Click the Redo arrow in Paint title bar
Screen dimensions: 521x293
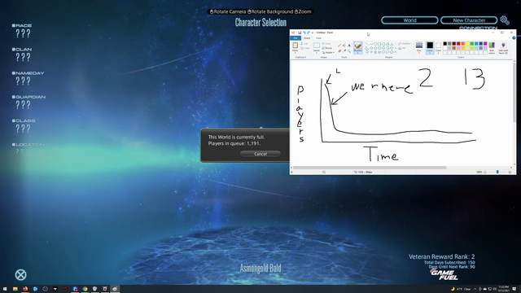309,33
